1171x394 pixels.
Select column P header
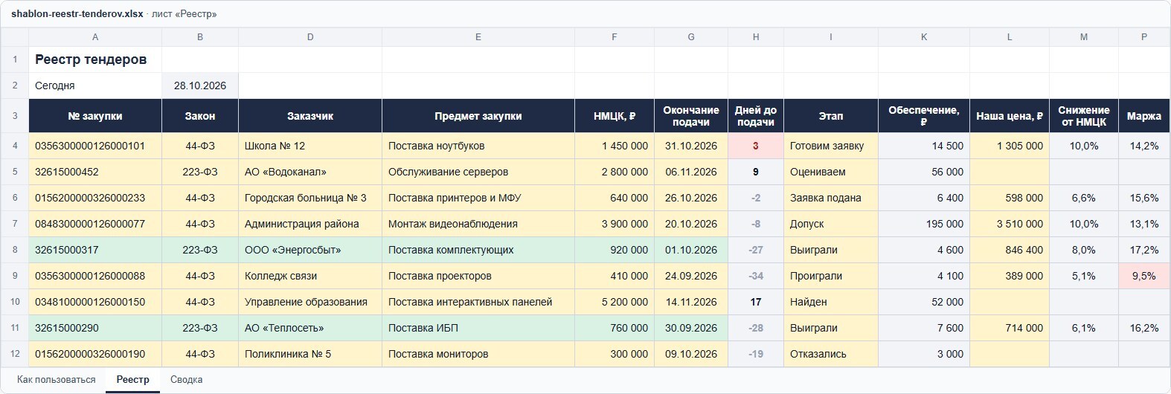point(1144,37)
